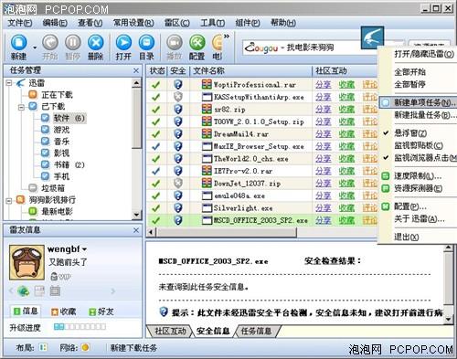457x359 pixels.
Task: Click the 播放 play toolbar icon
Action: [x=175, y=43]
